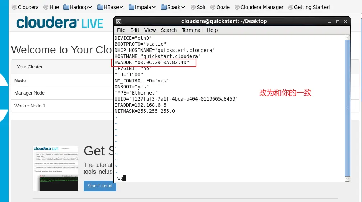
Task: Click the terminal scrollbar up arrow
Action: click(347, 38)
